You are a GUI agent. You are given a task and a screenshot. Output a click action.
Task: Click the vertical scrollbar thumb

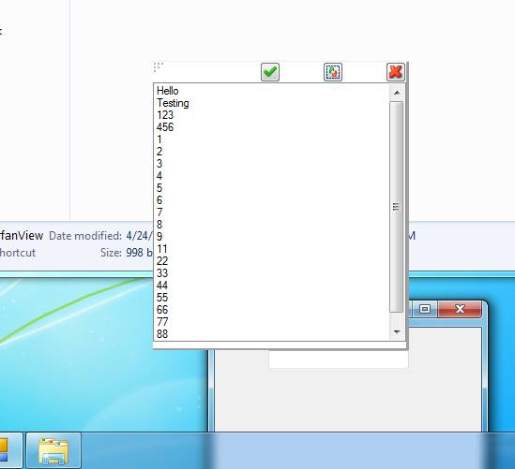pyautogui.click(x=397, y=207)
